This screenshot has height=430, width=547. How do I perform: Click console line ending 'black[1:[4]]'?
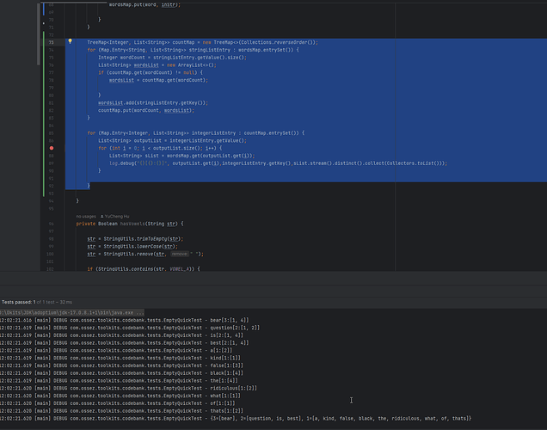[x=121, y=373]
